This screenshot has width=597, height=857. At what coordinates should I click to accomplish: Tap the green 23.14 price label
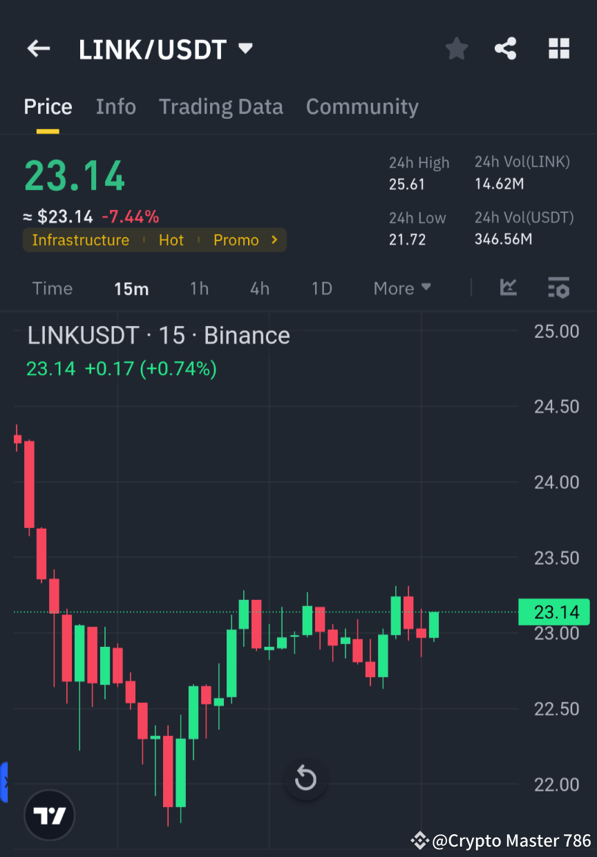point(553,612)
